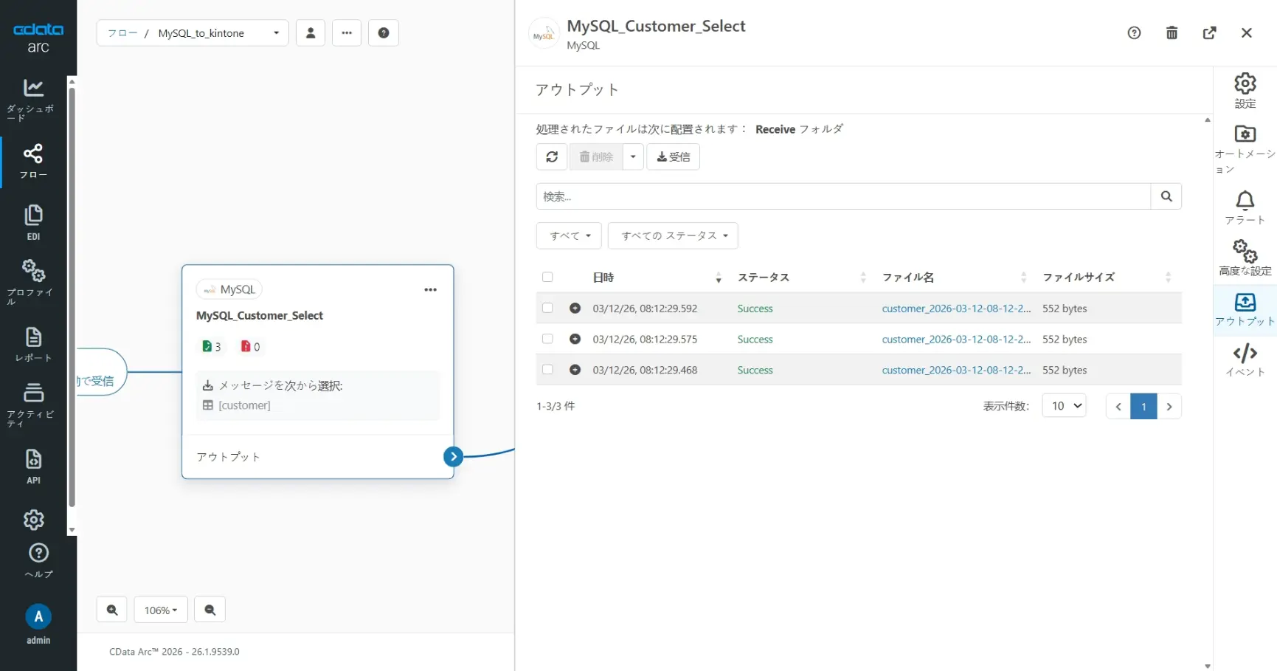Click the 受信 receive button
The height and width of the screenshot is (671, 1277).
point(673,156)
